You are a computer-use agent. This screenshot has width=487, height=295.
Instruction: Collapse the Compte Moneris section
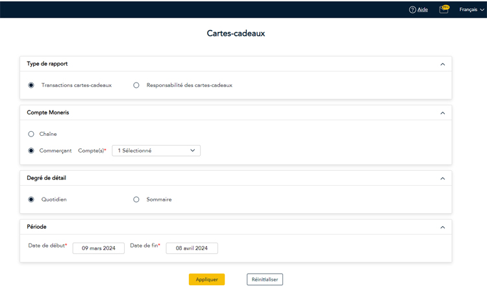tap(443, 113)
